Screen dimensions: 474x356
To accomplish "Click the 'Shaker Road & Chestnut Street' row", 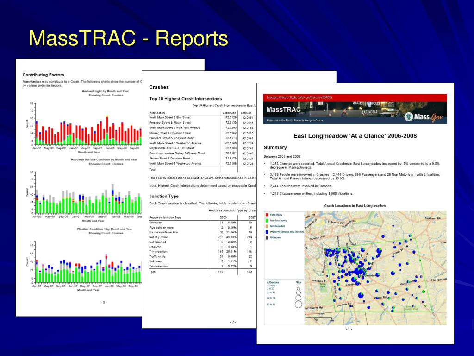I will click(x=202, y=133).
